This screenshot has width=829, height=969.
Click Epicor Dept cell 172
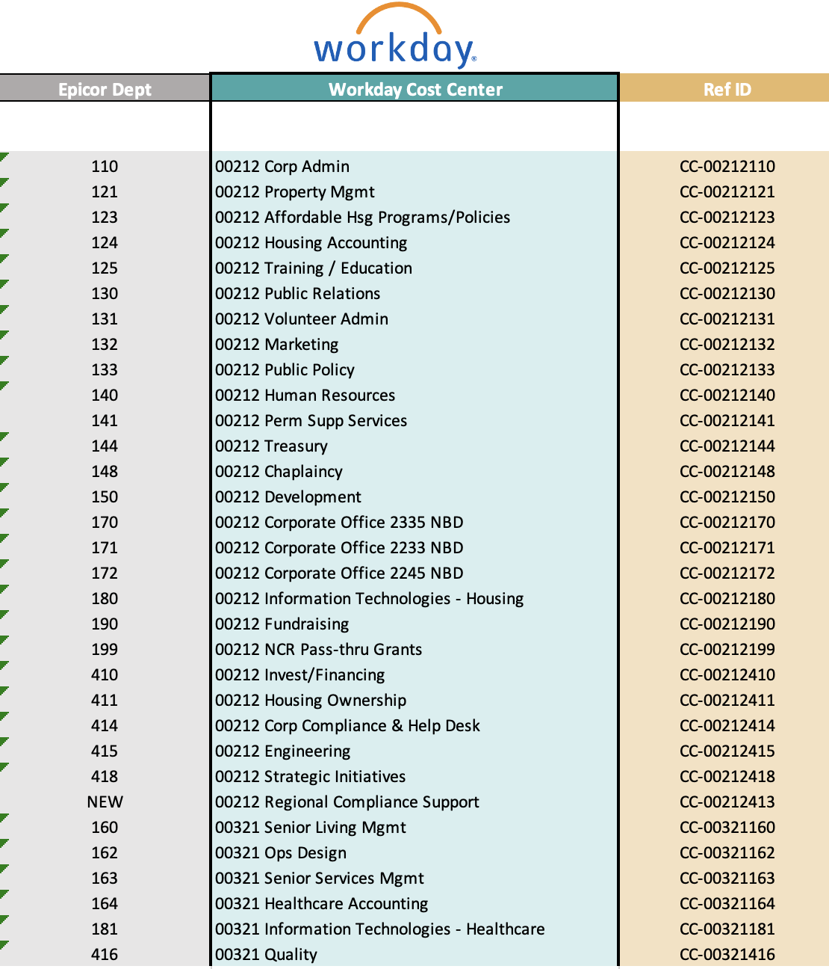coord(105,573)
